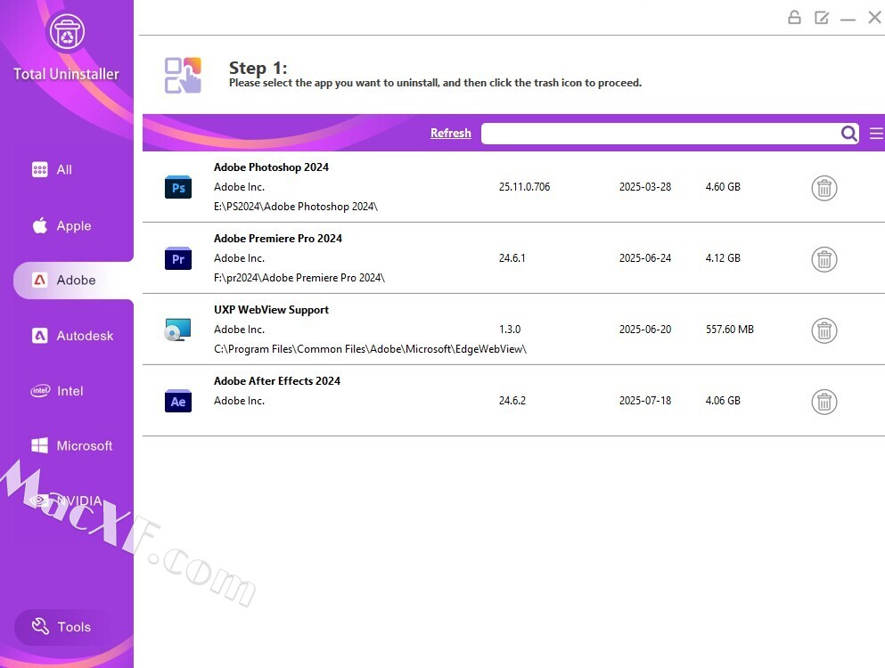Click size value 4.06 GB

pyautogui.click(x=723, y=401)
